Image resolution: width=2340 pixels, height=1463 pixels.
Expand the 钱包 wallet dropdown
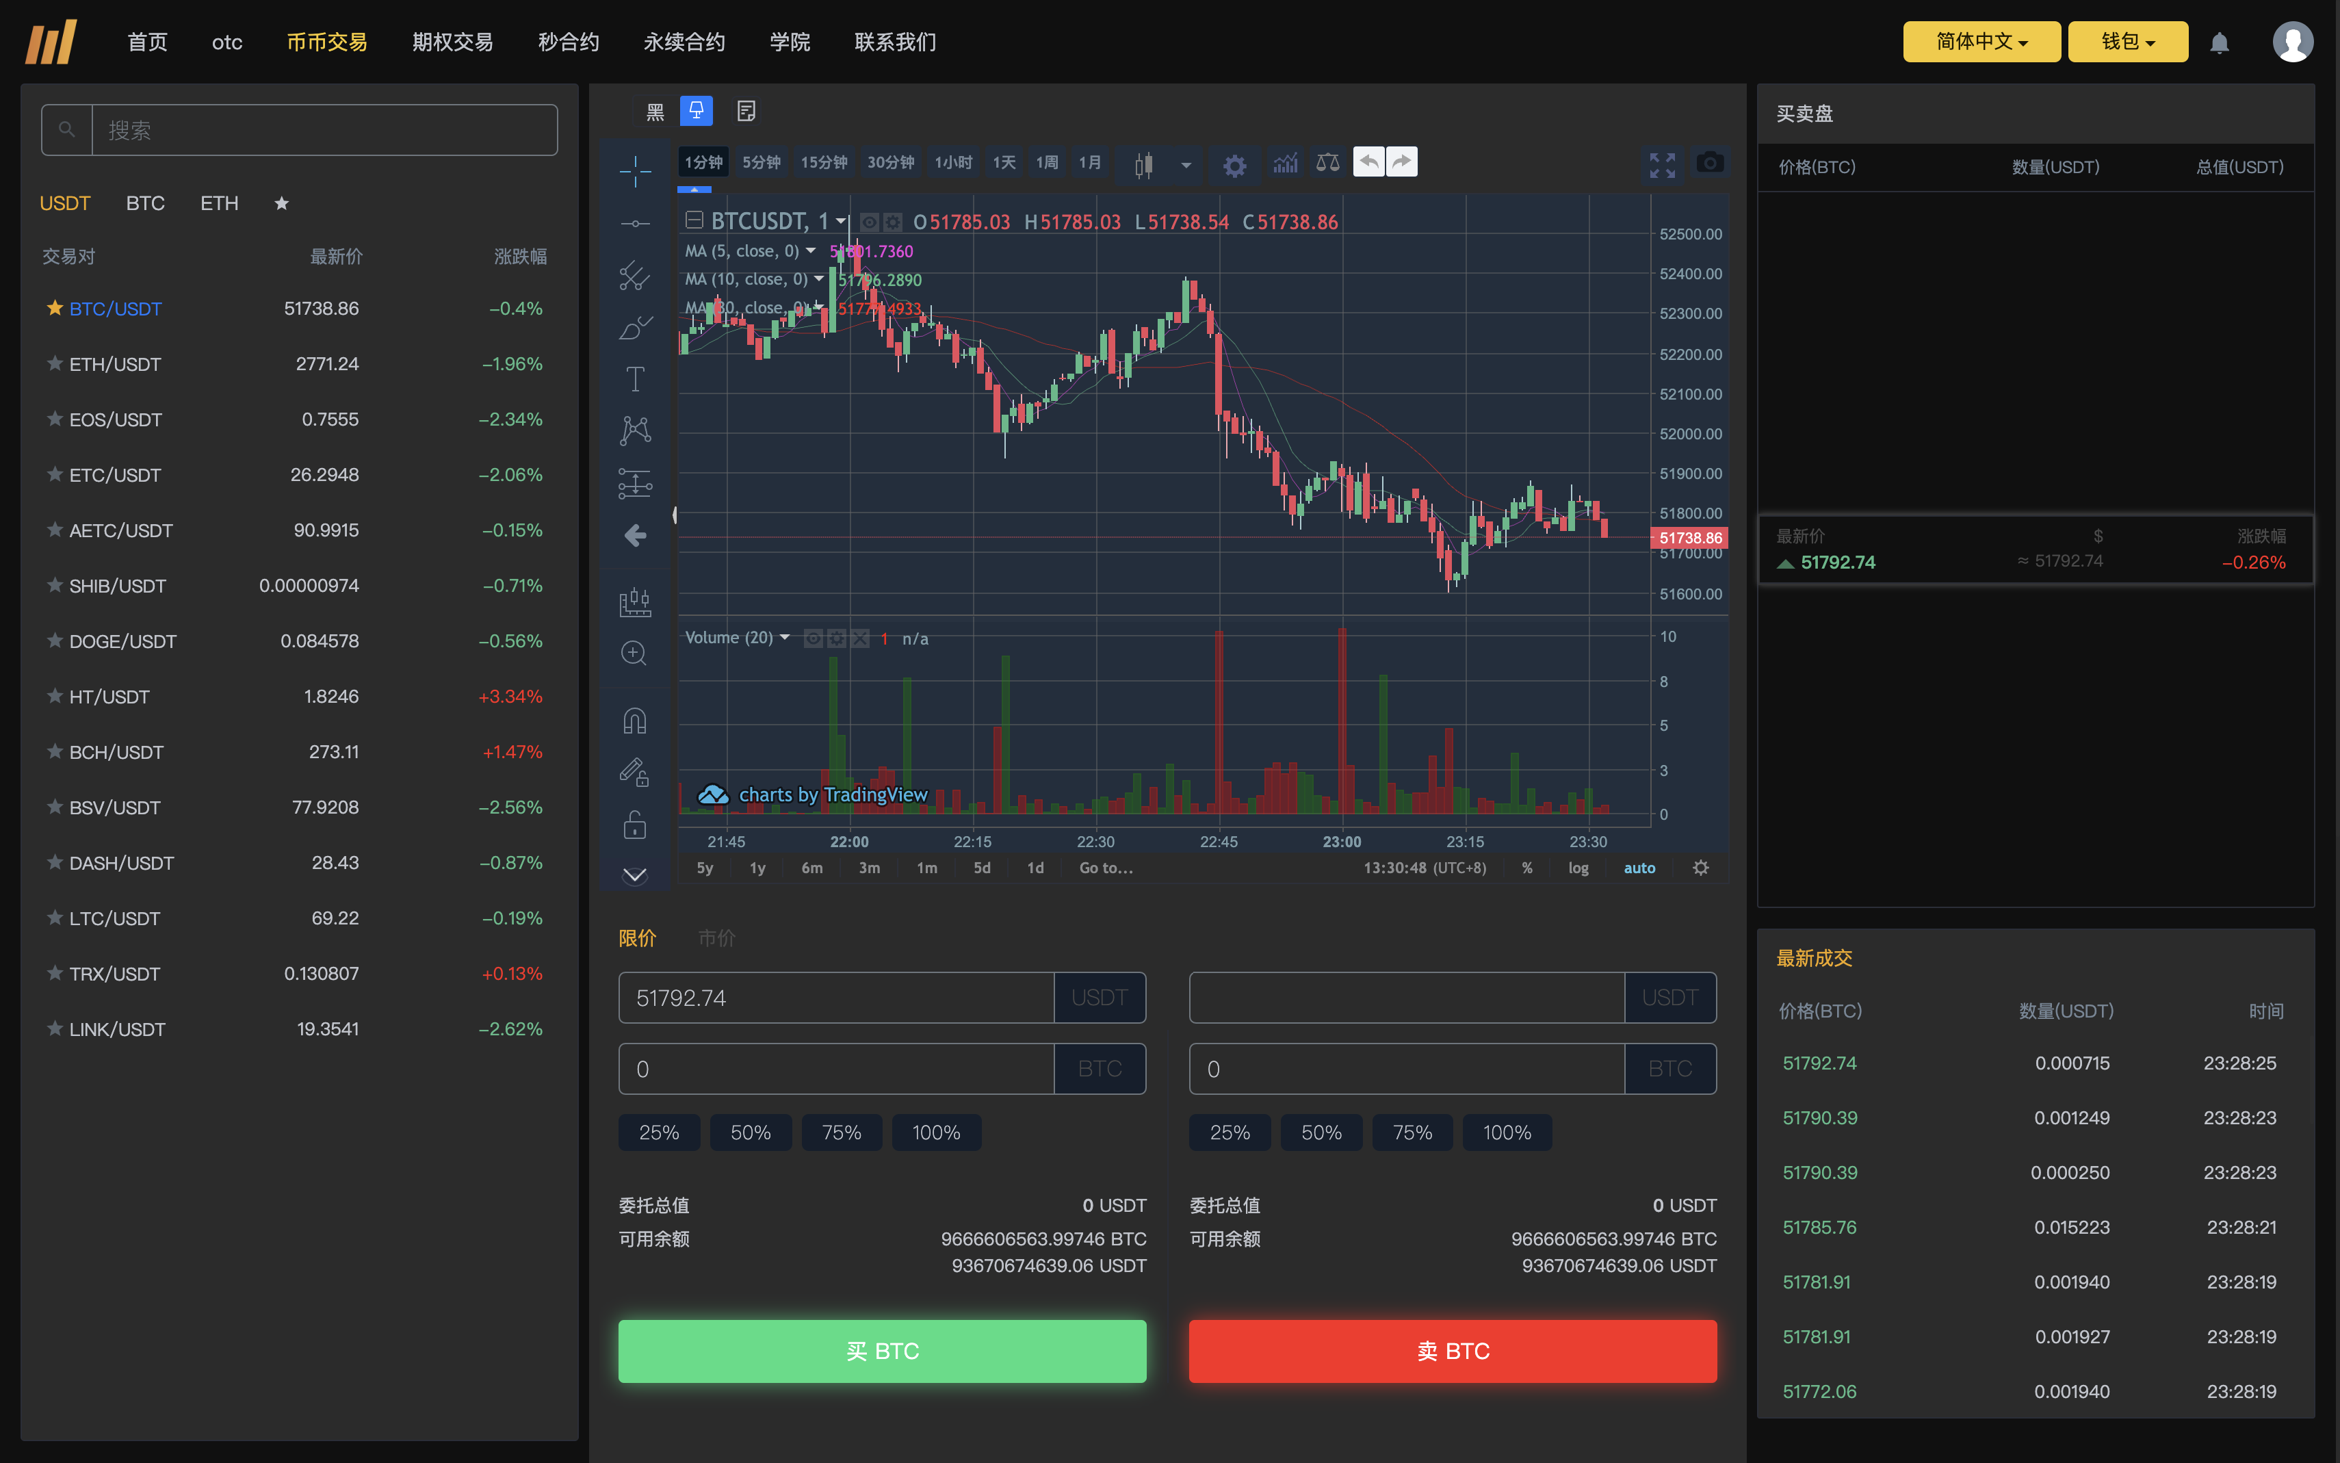click(2127, 42)
